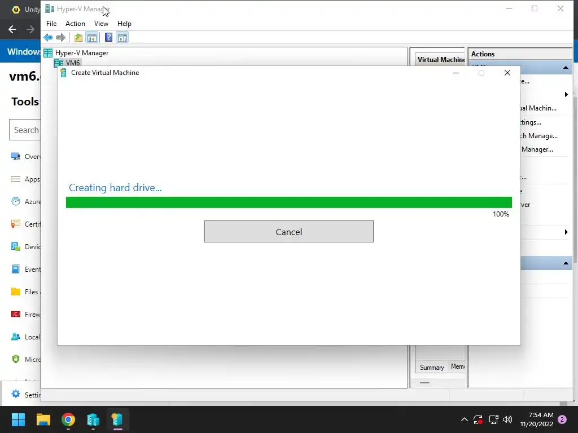
Task: Open File Explorer from the taskbar
Action: [x=43, y=419]
